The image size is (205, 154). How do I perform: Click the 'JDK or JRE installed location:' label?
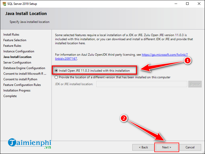74,84
